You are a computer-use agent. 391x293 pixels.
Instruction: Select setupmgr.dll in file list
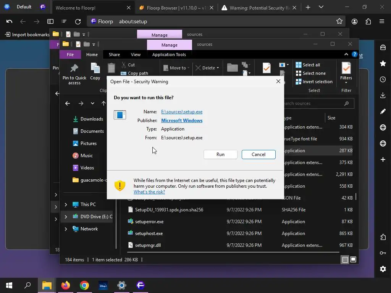[x=148, y=245]
